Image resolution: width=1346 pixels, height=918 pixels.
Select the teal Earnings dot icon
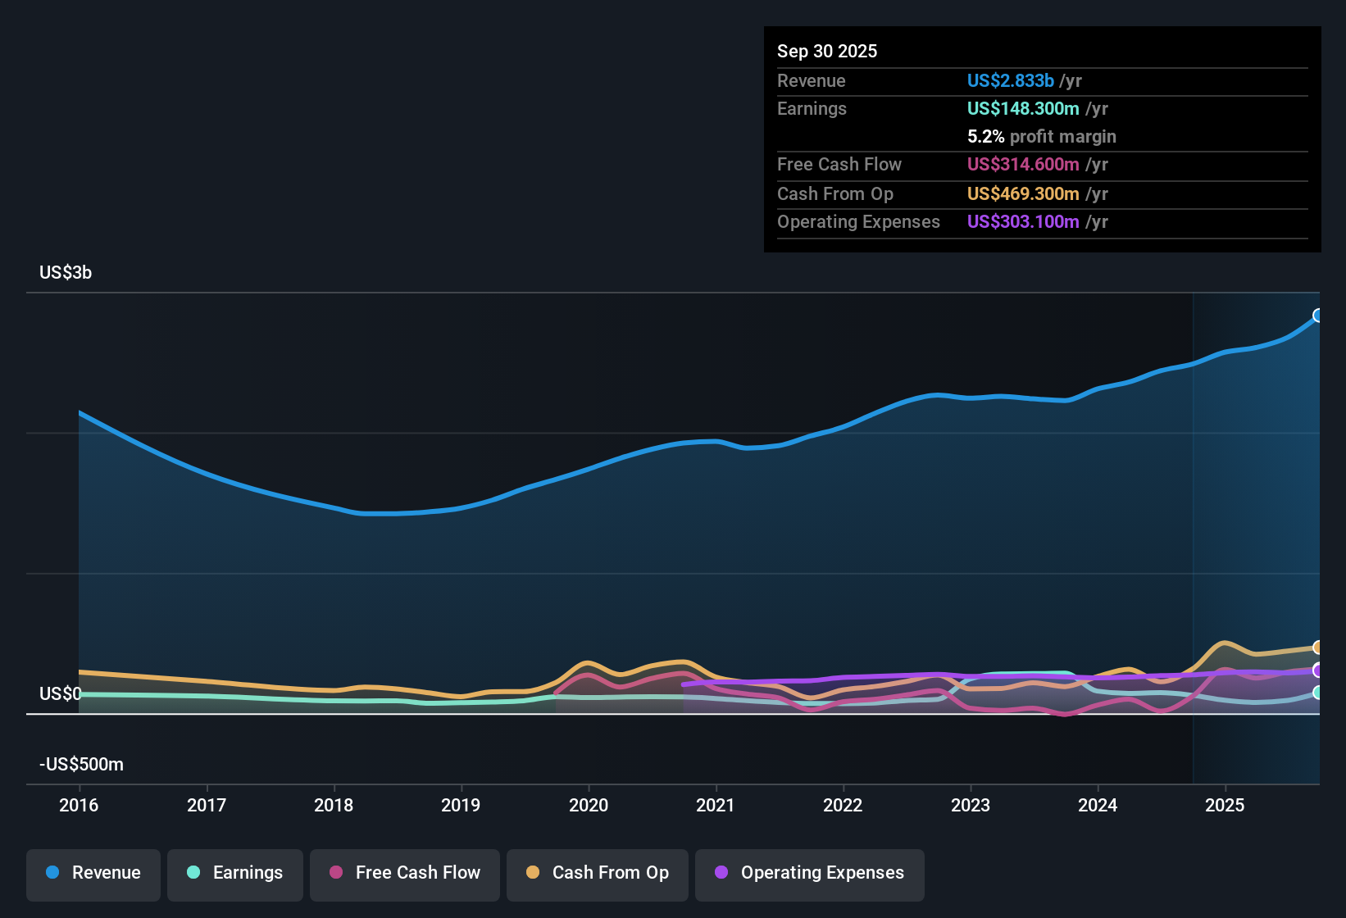(193, 873)
